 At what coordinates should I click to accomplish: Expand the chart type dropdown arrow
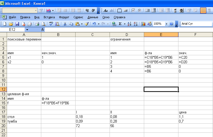click(53, 10)
